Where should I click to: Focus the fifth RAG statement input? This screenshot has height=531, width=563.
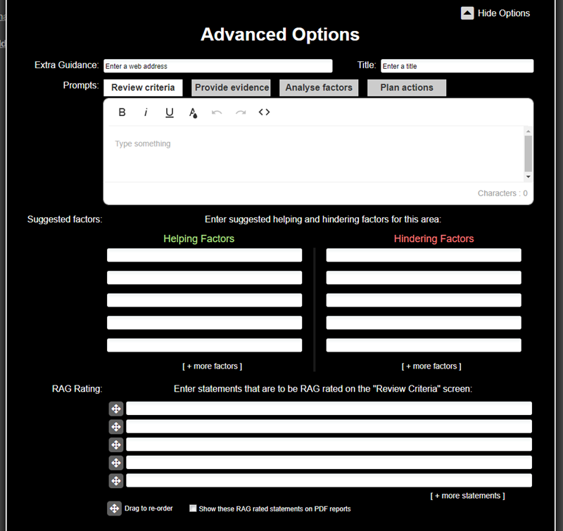point(329,480)
